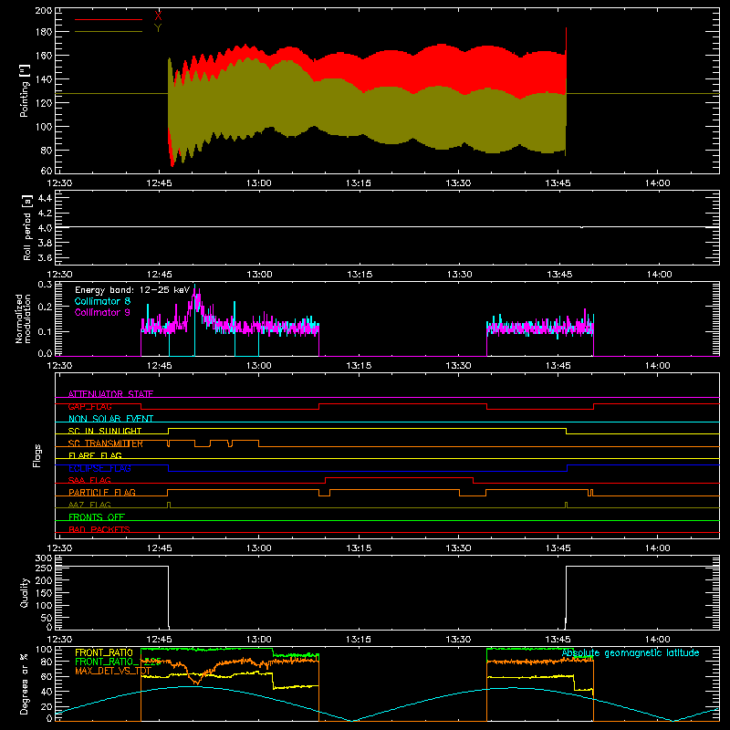The height and width of the screenshot is (730, 730).
Task: Click the ATTENUATOR_STATE flag label
Action: [110, 394]
